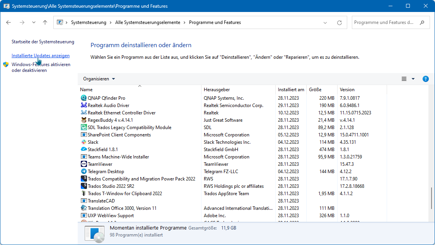The width and height of the screenshot is (435, 245).
Task: Click the Adobe Inc. publisher cell
Action: coord(215,216)
